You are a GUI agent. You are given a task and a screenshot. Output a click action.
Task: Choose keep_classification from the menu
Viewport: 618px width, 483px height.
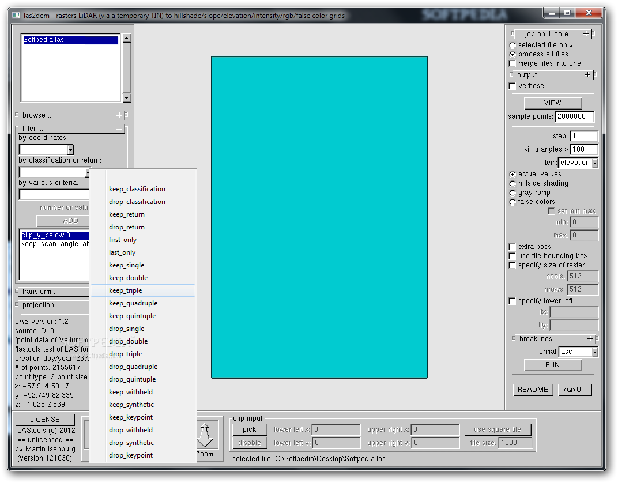[143, 189]
